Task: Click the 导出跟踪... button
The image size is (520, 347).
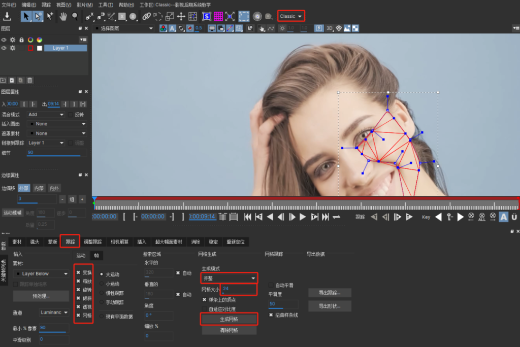Action: [330, 291]
